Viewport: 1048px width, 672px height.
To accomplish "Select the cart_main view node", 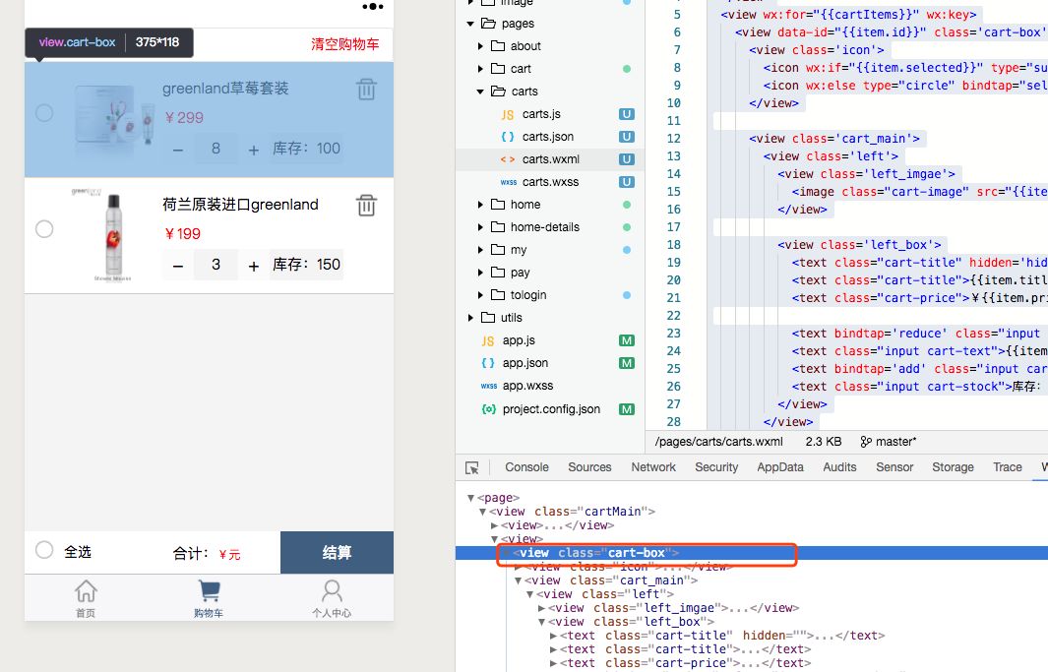I will (611, 580).
